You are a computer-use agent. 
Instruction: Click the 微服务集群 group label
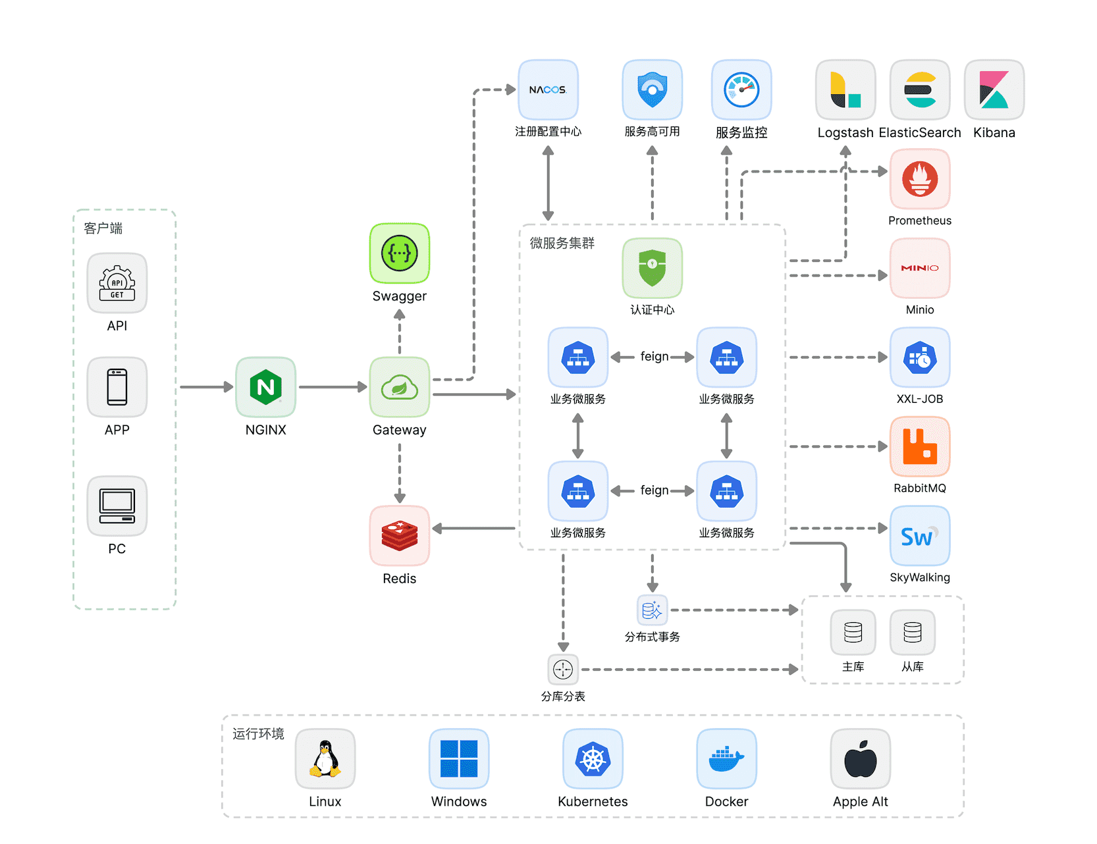click(x=562, y=244)
